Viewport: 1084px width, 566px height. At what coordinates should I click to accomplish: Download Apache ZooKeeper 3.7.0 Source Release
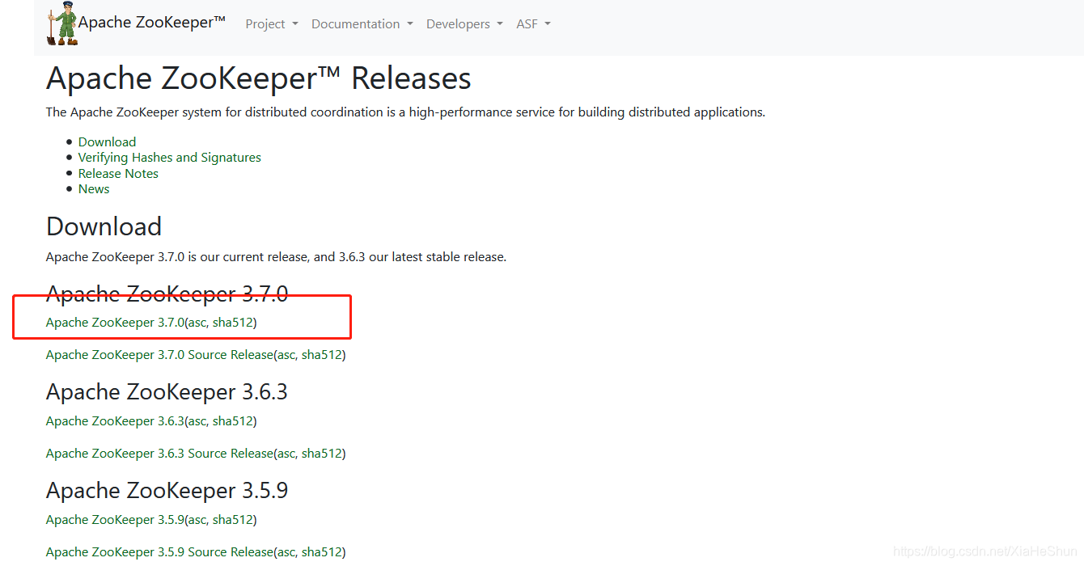tap(159, 355)
